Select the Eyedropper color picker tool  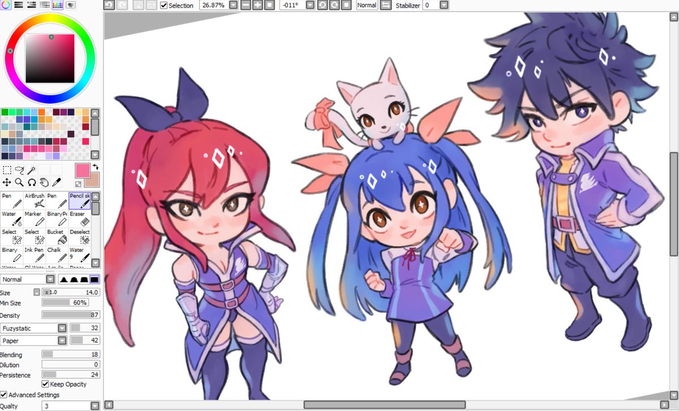[x=57, y=182]
